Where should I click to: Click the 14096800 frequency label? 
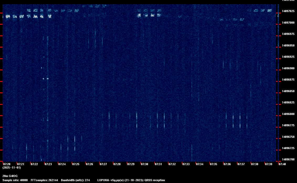click(x=288, y=114)
